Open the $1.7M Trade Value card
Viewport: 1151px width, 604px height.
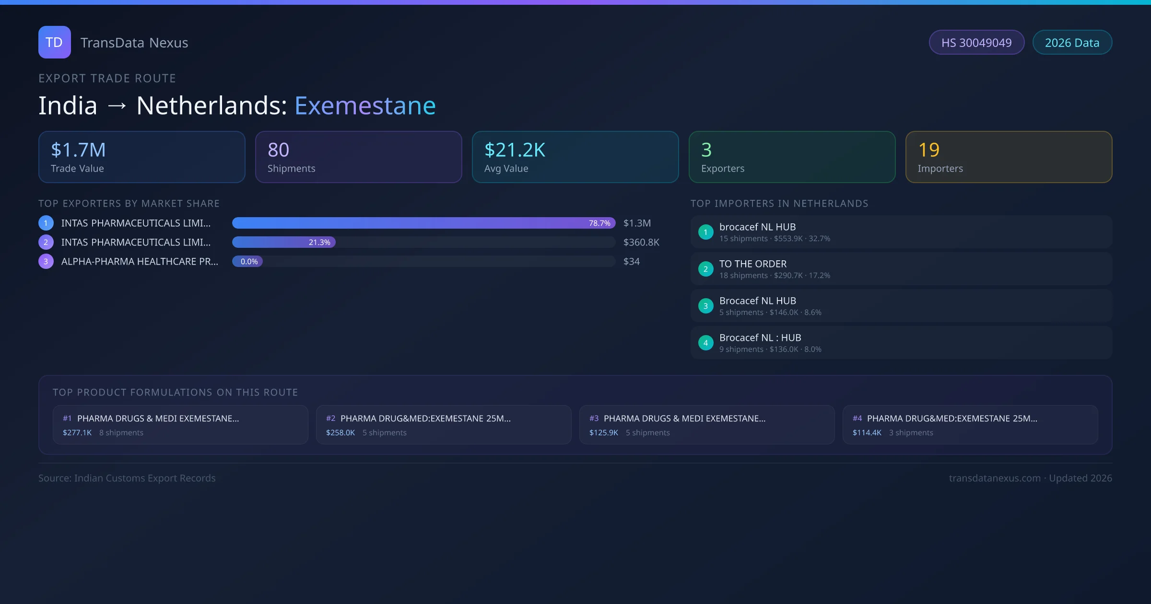click(x=142, y=157)
